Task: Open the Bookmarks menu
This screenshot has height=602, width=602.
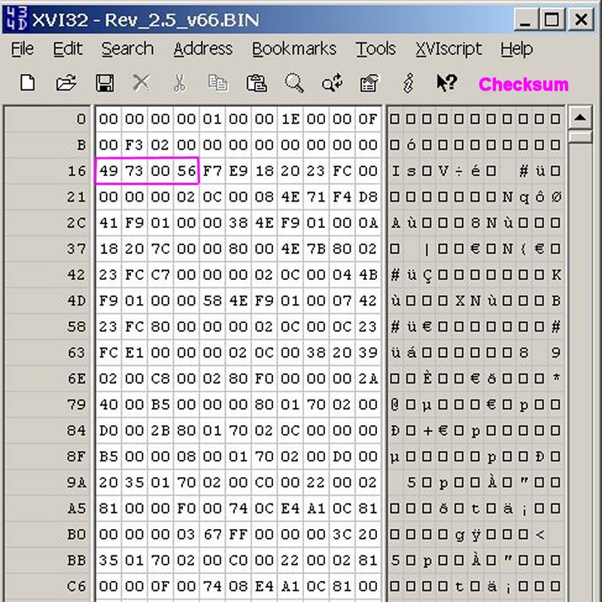Action: 294,49
